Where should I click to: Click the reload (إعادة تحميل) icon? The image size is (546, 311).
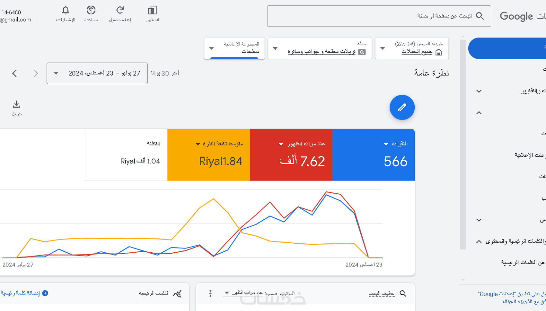(x=120, y=11)
